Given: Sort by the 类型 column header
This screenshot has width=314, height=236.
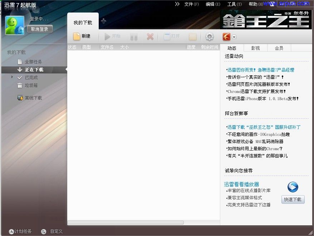Looking at the screenshot, I should pyautogui.click(x=87, y=47).
